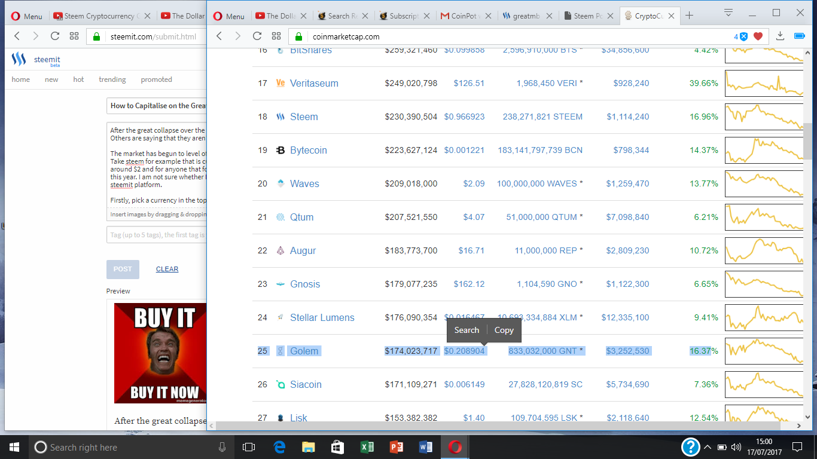
Task: Open the Bytecoin coin link
Action: click(x=309, y=150)
